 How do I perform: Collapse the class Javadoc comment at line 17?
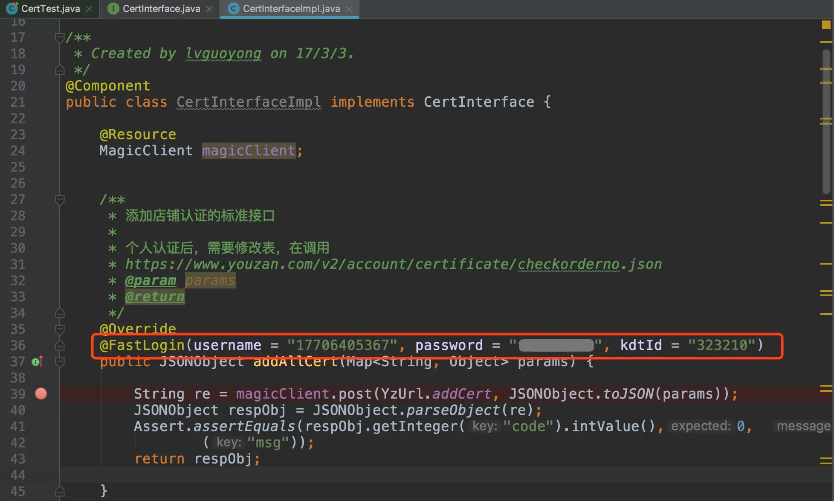click(60, 38)
